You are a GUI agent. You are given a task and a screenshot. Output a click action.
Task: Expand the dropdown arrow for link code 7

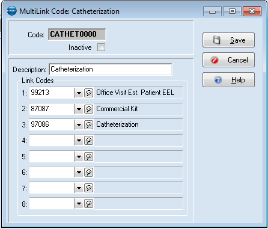click(x=79, y=188)
